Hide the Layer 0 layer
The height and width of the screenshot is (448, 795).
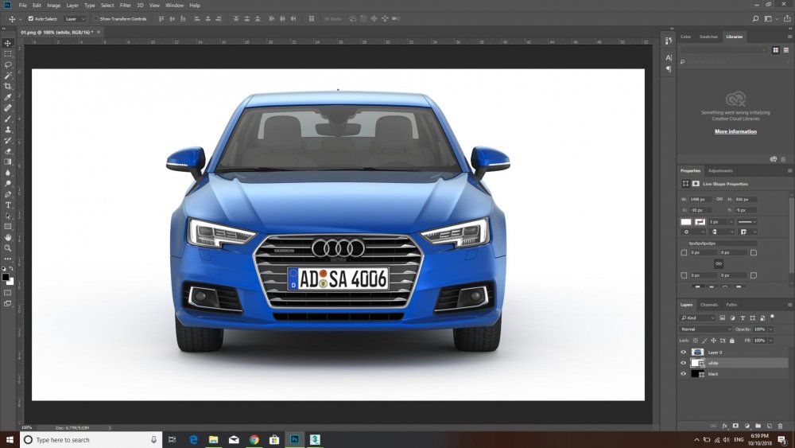point(683,352)
